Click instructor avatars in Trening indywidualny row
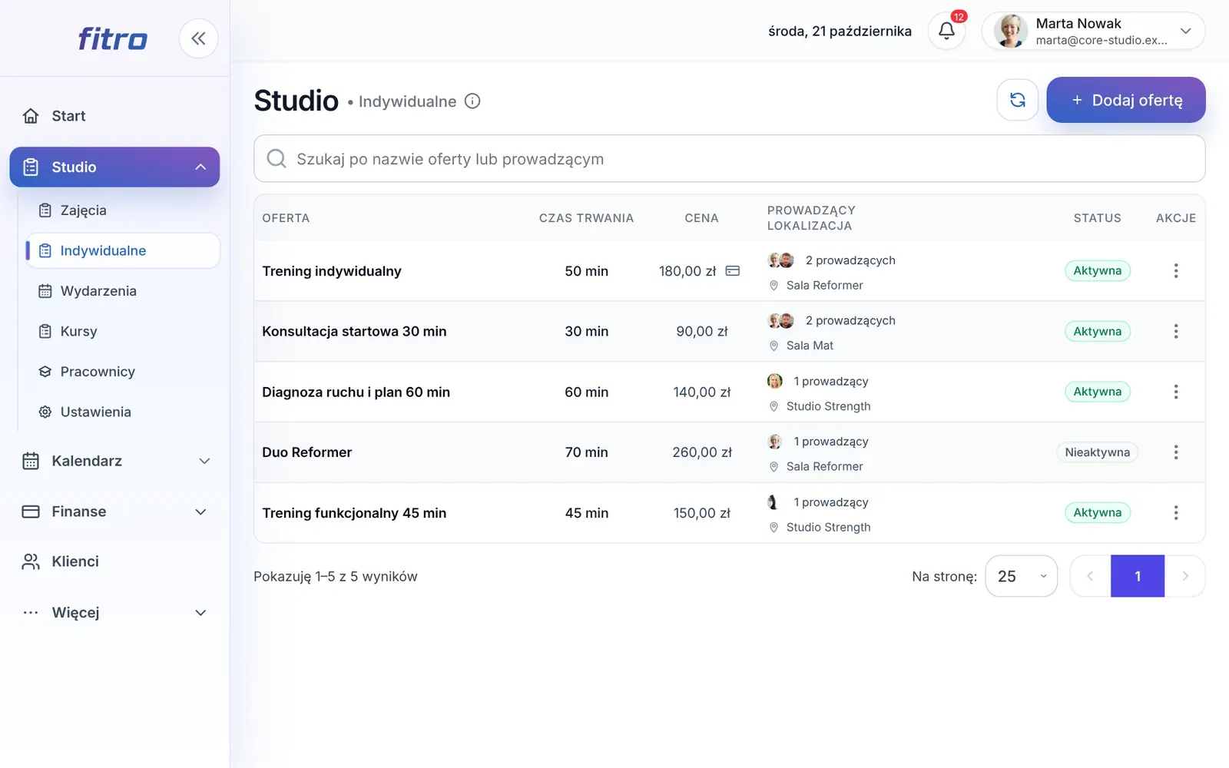This screenshot has width=1229, height=768. pyautogui.click(x=780, y=260)
